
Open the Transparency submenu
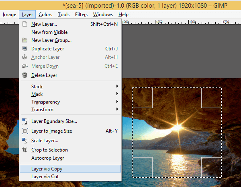pyautogui.click(x=70, y=102)
